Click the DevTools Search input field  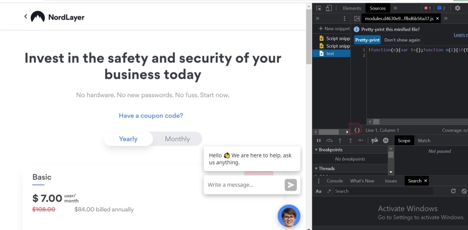coord(383,191)
